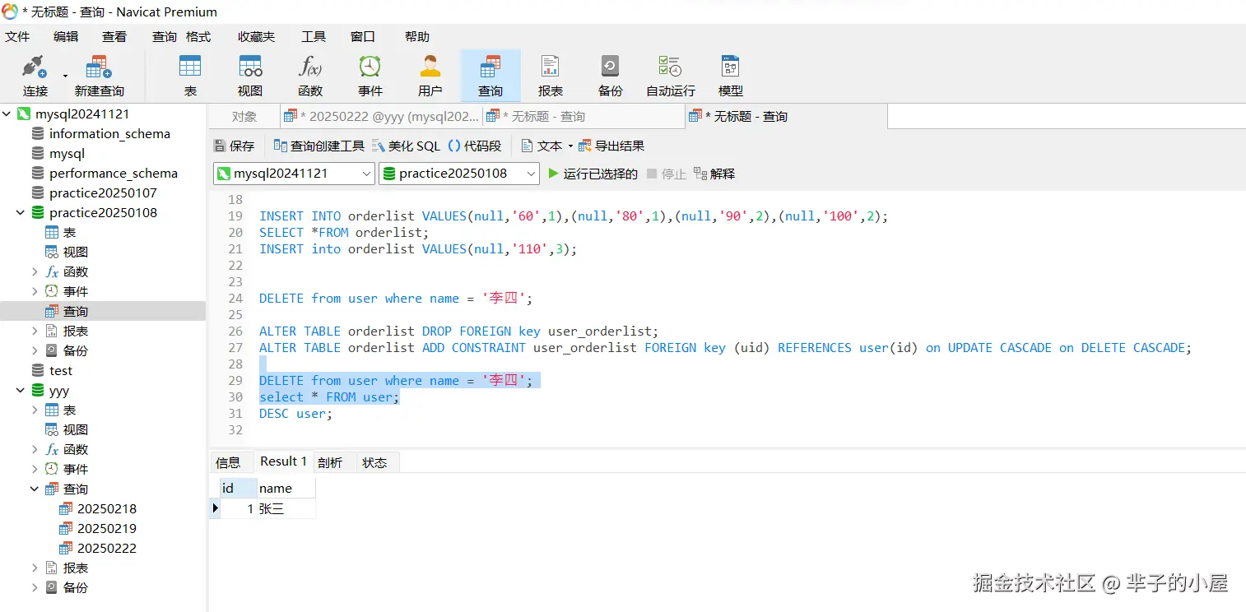Open the 报表 report toolbar icon
1246x612 pixels.
[x=551, y=76]
